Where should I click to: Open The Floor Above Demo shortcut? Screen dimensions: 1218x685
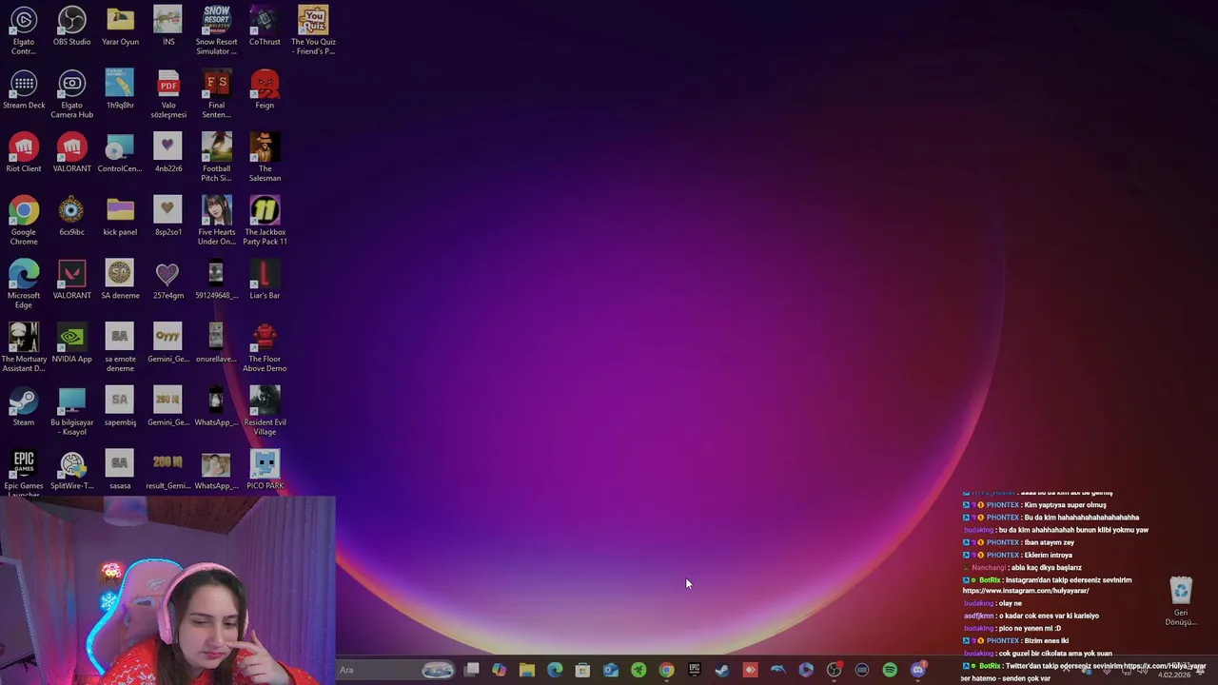coord(265,348)
